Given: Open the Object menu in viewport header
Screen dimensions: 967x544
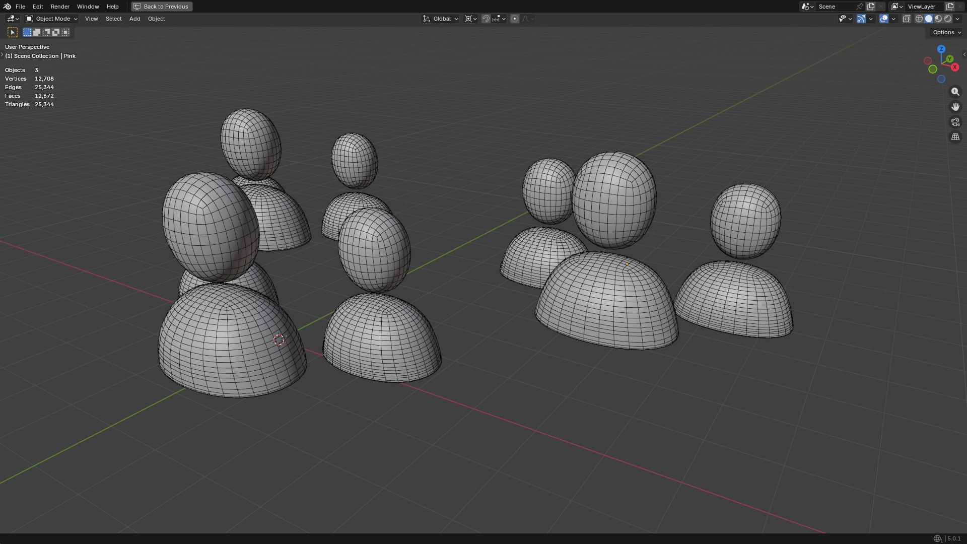Looking at the screenshot, I should pyautogui.click(x=156, y=19).
